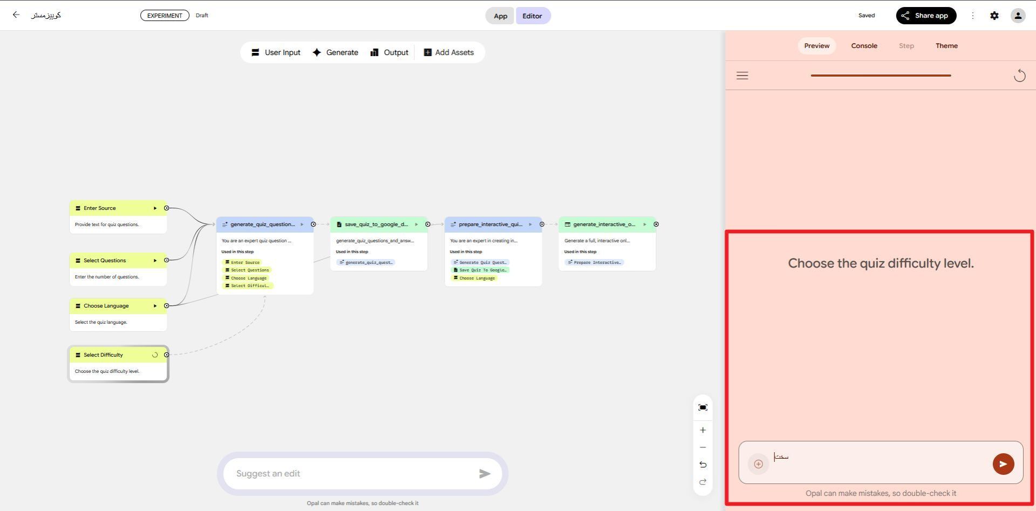Viewport: 1036px width, 511px height.
Task: Click the Share app button
Action: coord(926,16)
